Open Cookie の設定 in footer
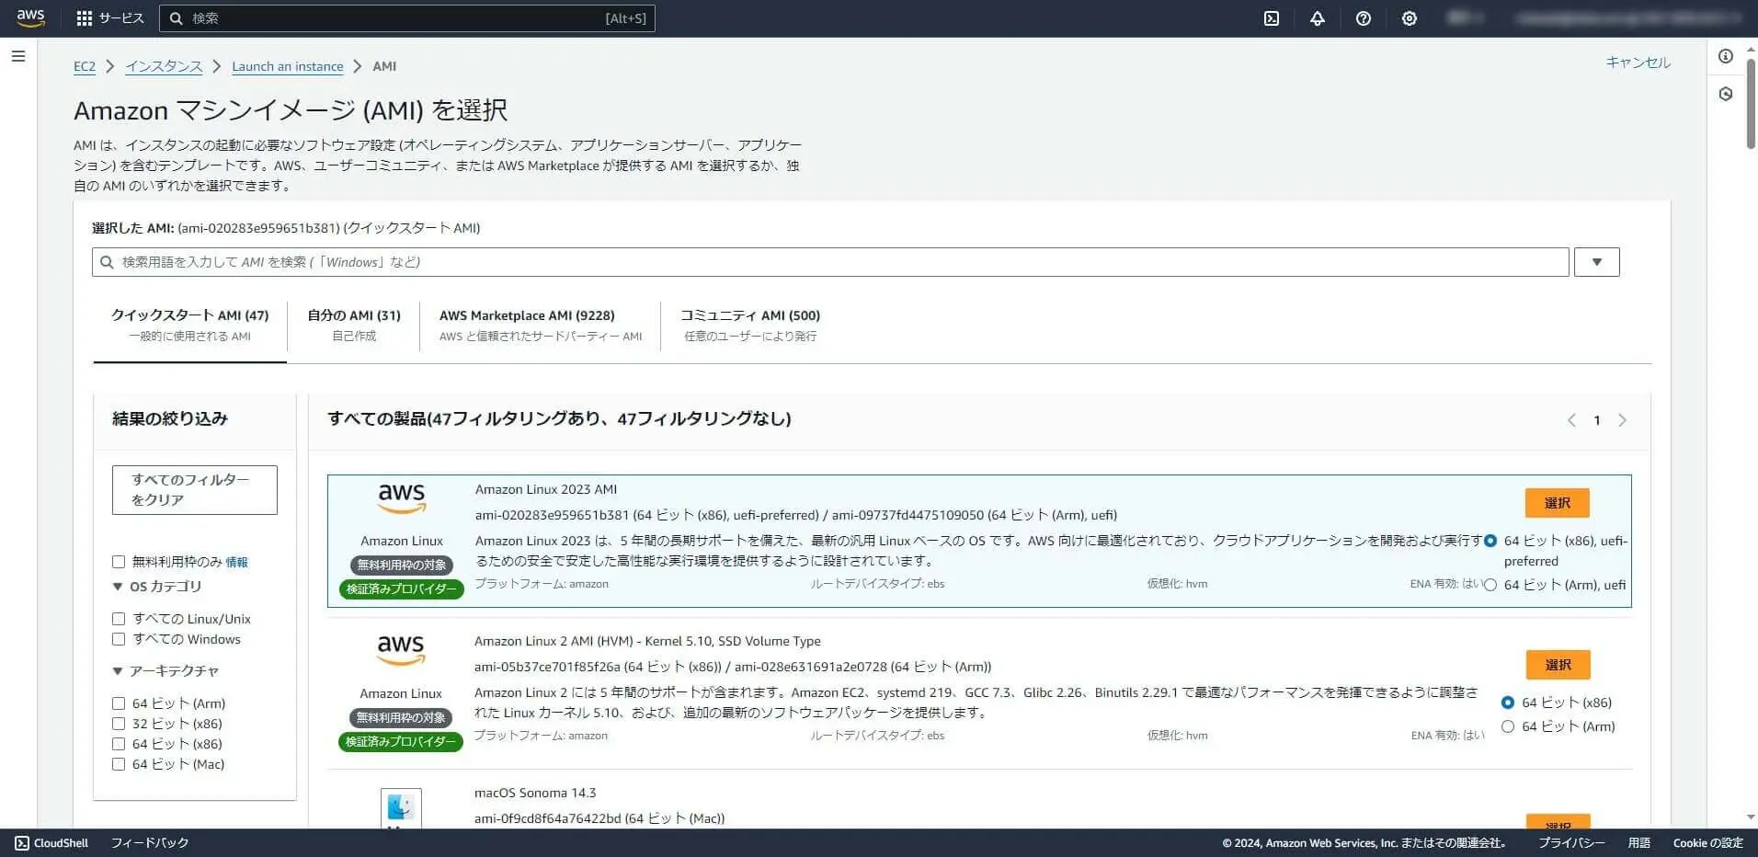This screenshot has width=1758, height=857. click(1708, 843)
